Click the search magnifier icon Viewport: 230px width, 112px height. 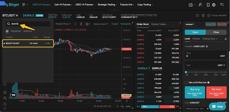point(9,24)
